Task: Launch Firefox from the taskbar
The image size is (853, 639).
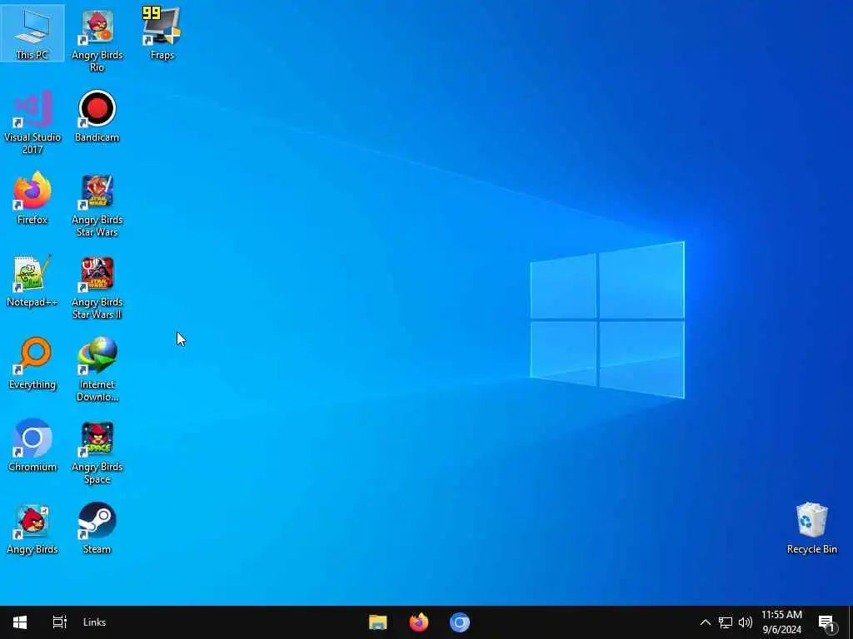Action: [418, 622]
